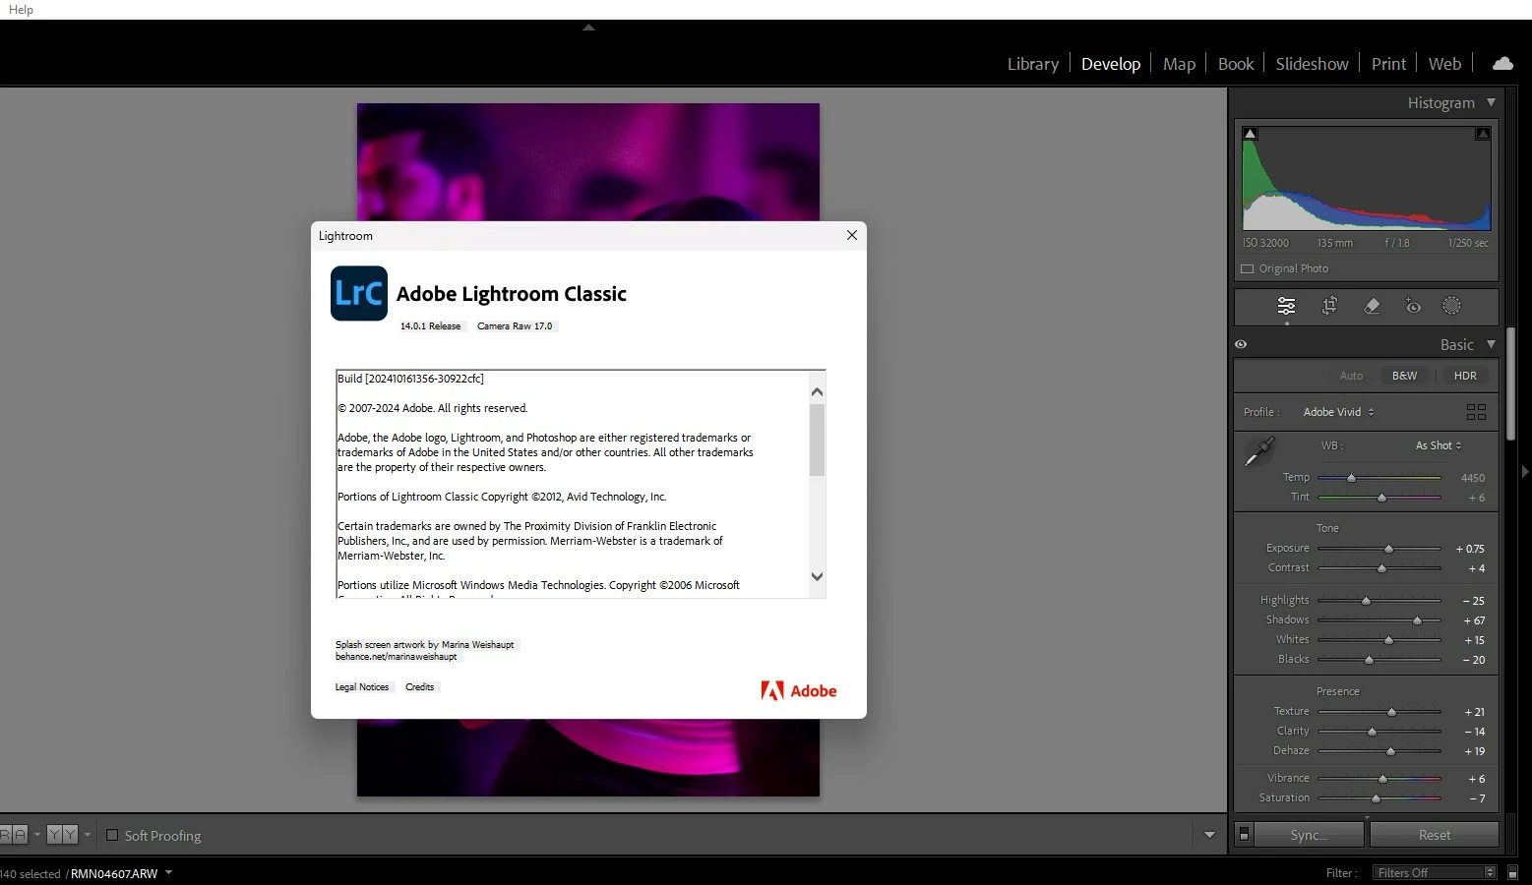This screenshot has width=1532, height=885.
Task: Click the Tint slider handle
Action: (1381, 498)
